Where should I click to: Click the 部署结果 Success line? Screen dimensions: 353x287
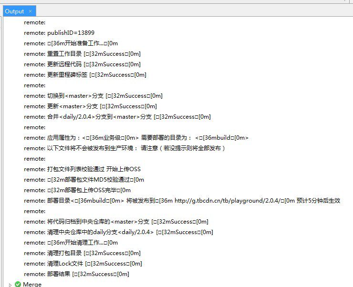click(x=76, y=274)
